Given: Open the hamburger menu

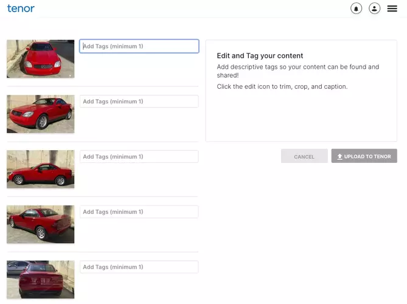Looking at the screenshot, I should coord(392,9).
